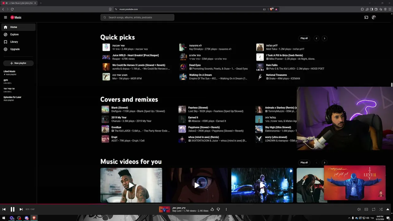Click the Brave browser taskbar icon
Viewport: 393px width, 221px height.
tap(34, 218)
